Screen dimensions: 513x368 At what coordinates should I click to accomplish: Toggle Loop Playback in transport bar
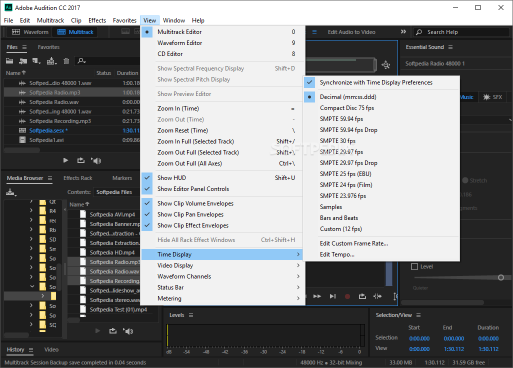pos(362,296)
